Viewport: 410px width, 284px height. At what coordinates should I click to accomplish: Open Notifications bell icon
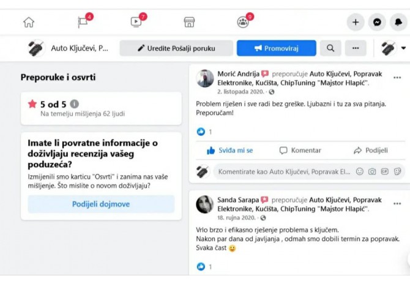click(x=398, y=22)
